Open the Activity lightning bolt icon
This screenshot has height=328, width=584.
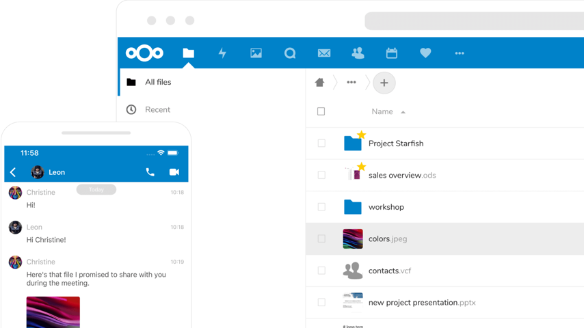pyautogui.click(x=222, y=53)
